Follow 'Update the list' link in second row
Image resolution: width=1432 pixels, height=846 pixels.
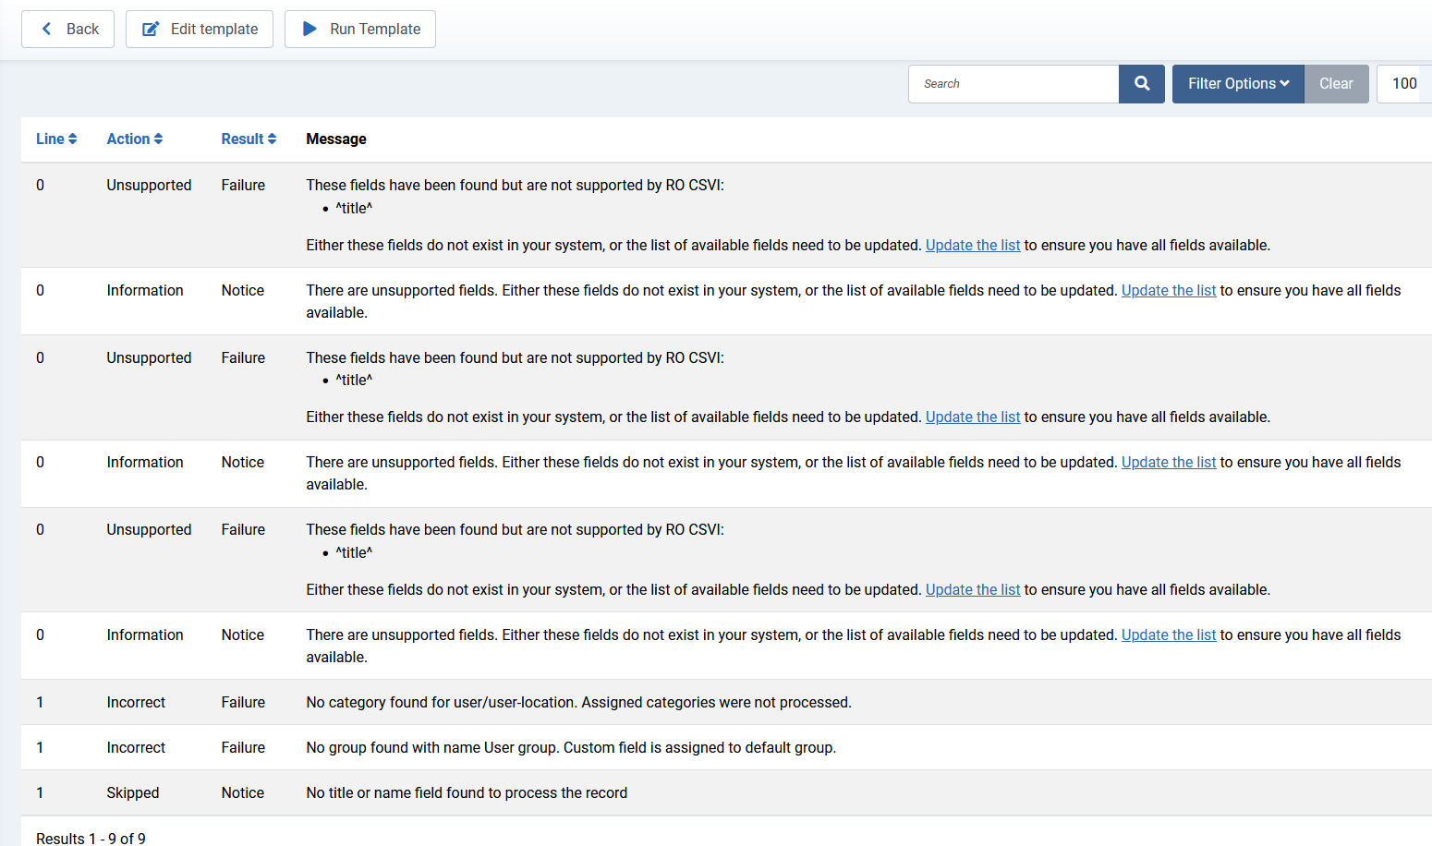pyautogui.click(x=1168, y=291)
